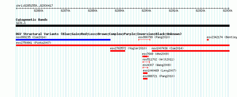Click the chr1:82851559..82930417 region label

[x=34, y=6]
